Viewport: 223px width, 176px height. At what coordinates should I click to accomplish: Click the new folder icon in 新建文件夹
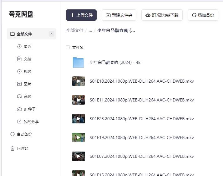point(108,15)
